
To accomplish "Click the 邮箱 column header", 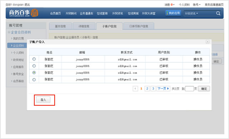I will coord(82,52).
